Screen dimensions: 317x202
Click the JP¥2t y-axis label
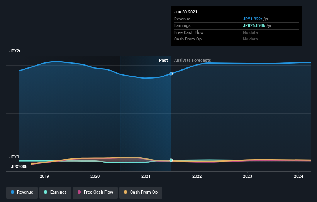[x=15, y=51]
